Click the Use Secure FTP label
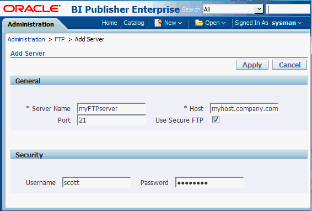The width and height of the screenshot is (312, 211). point(179,120)
